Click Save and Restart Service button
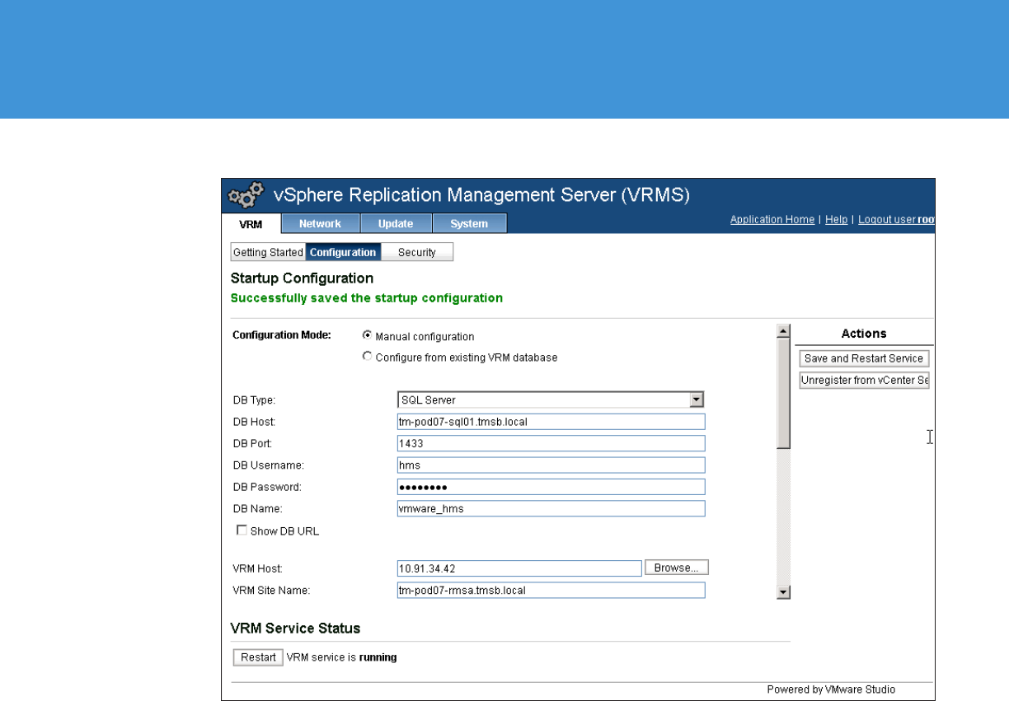Image resolution: width=1009 pixels, height=701 pixels. pos(864,358)
